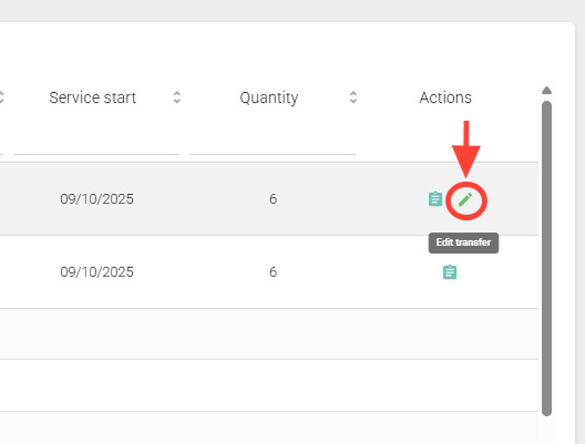585x444 pixels.
Task: Click sort arrows beside Service start
Action: pyautogui.click(x=177, y=98)
